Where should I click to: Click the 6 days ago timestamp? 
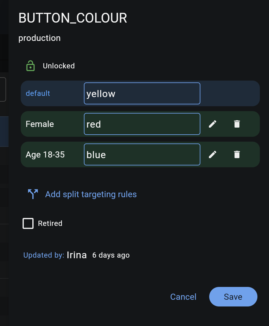111,255
